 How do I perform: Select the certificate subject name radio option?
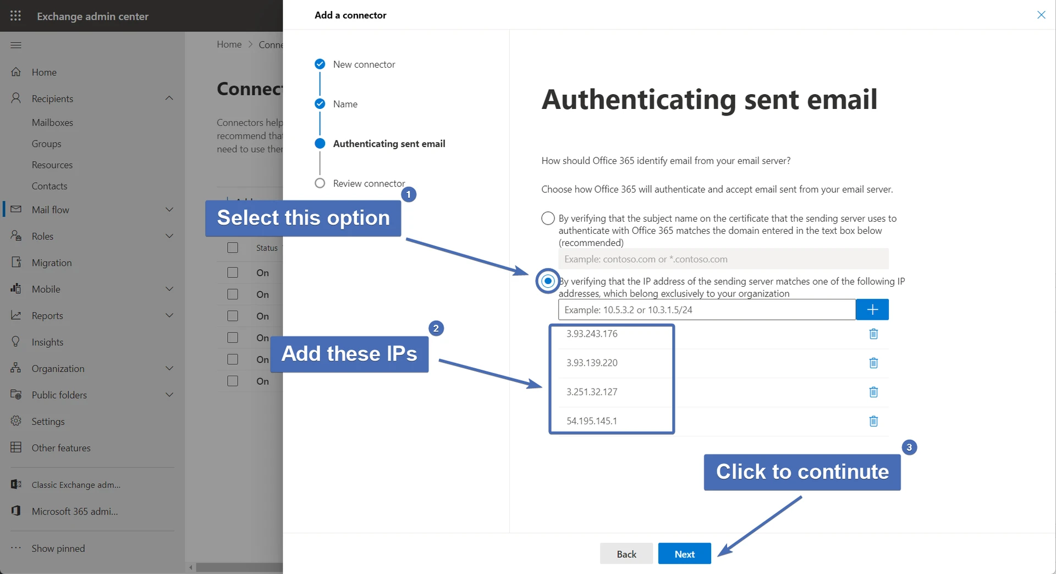[548, 218]
